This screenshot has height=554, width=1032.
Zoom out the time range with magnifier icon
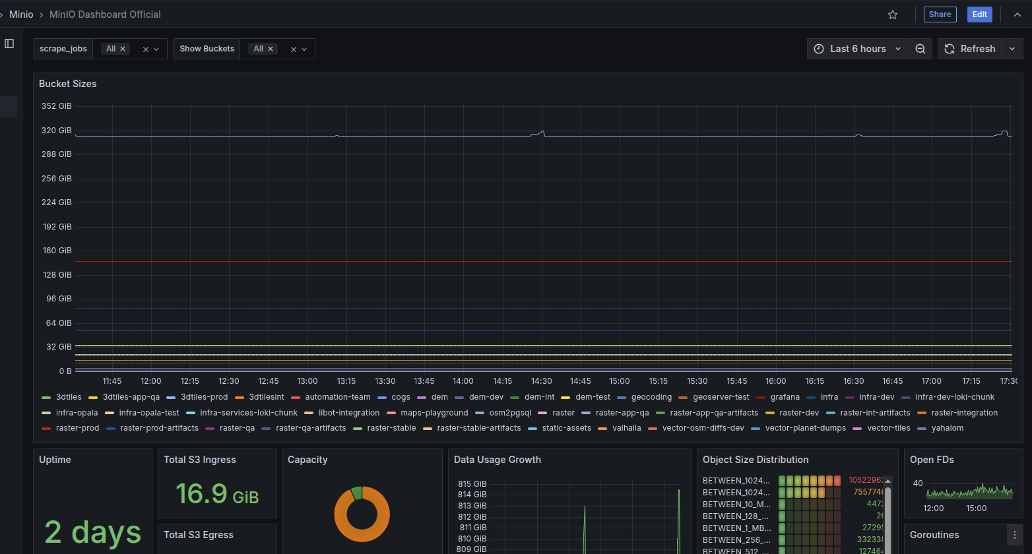click(x=920, y=48)
